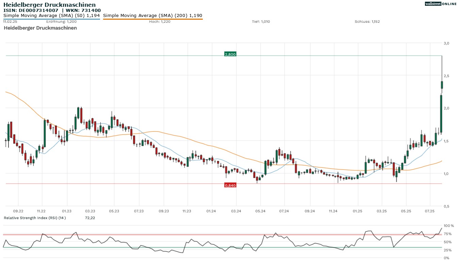This screenshot has width=459, height=267.
Task: Click the 05.24 date axis label
Action: click(260, 211)
